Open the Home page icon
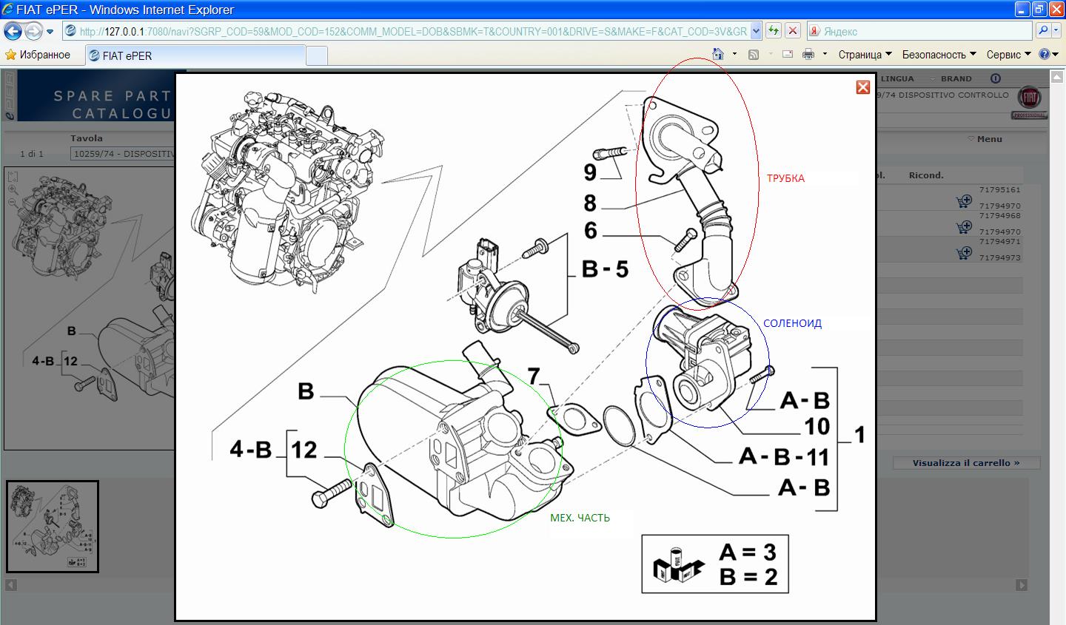The height and width of the screenshot is (625, 1066). [x=717, y=55]
